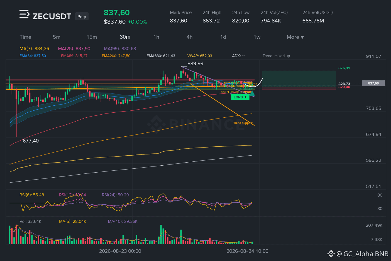Click the 2026-08-24 10:00 time label

(247, 251)
